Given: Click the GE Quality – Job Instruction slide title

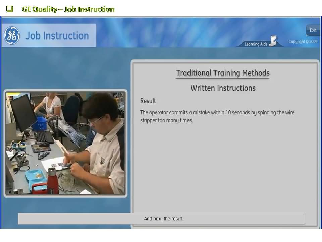Looking at the screenshot, I should coord(68,9).
